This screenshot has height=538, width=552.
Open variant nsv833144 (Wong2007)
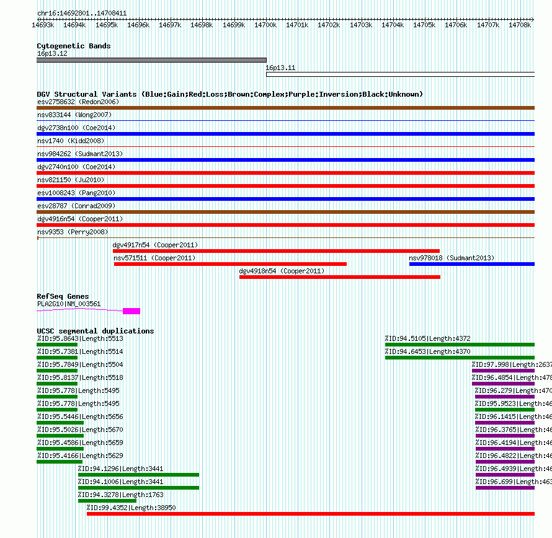click(x=74, y=115)
